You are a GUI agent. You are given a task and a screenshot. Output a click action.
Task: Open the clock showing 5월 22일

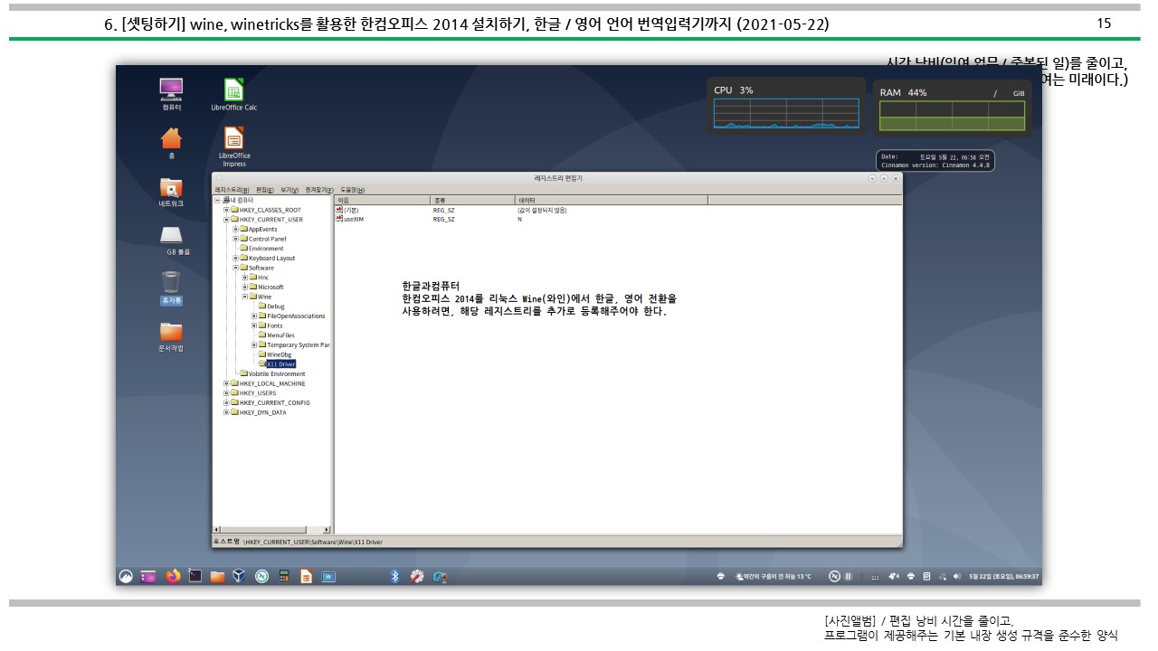pyautogui.click(x=1003, y=576)
